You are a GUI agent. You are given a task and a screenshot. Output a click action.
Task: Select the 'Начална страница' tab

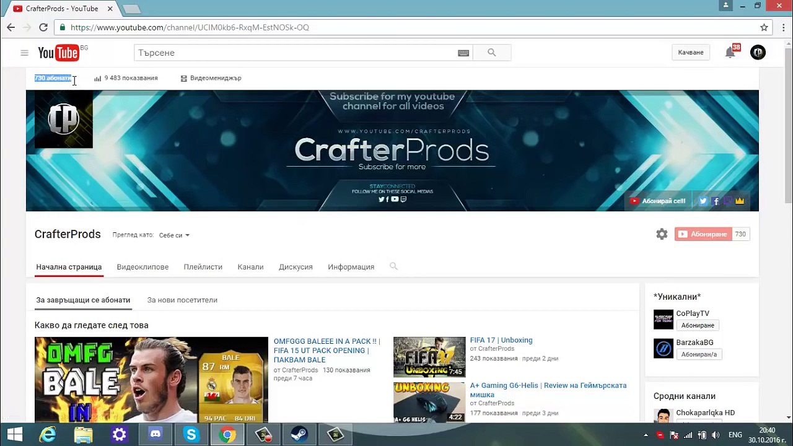[69, 267]
